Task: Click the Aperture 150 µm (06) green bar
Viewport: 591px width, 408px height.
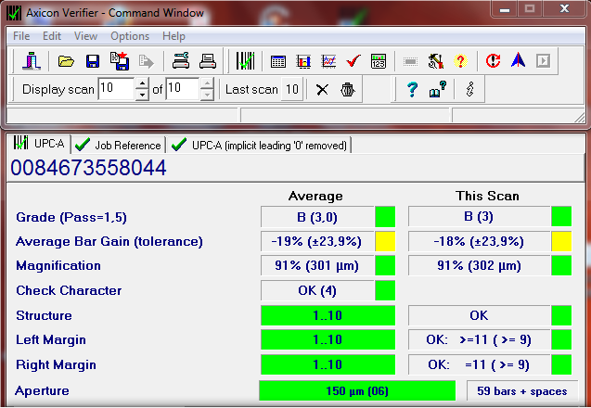Action: 357,390
